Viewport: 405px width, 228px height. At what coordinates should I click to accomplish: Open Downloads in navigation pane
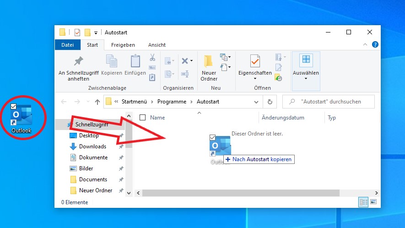pyautogui.click(x=93, y=147)
